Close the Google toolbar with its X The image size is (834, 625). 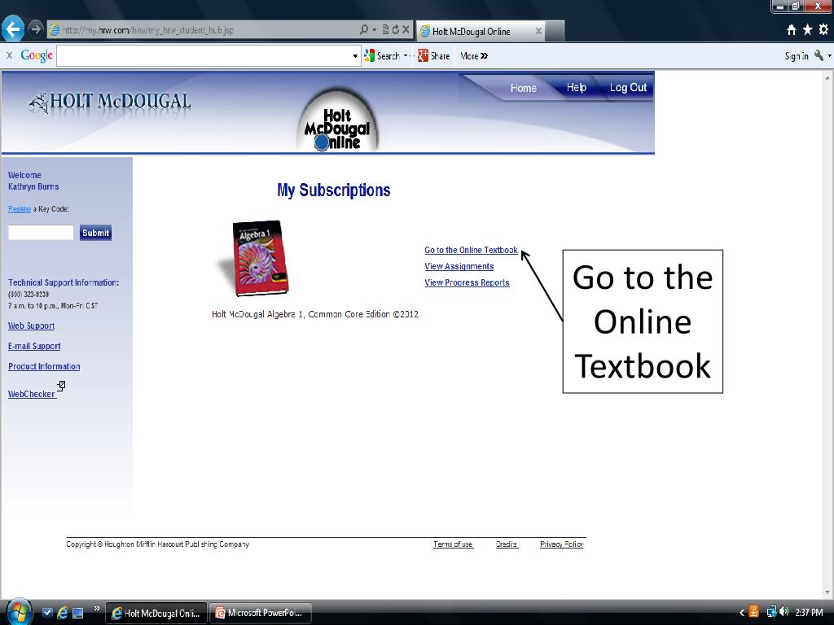coord(9,55)
